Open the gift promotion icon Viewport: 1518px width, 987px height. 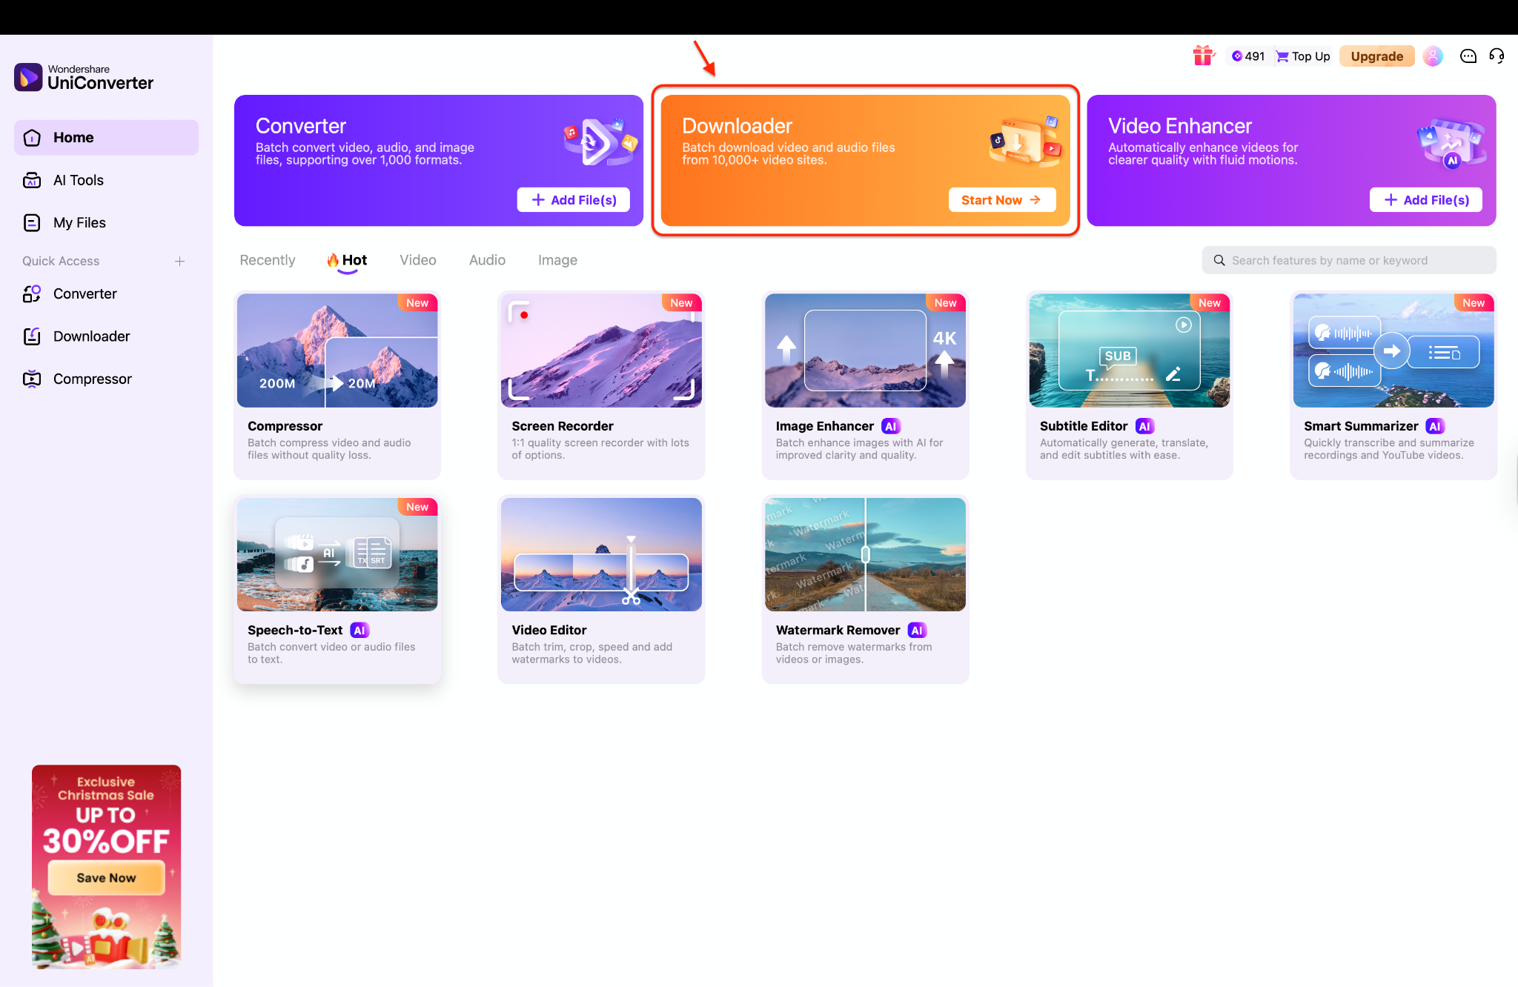[x=1202, y=56]
